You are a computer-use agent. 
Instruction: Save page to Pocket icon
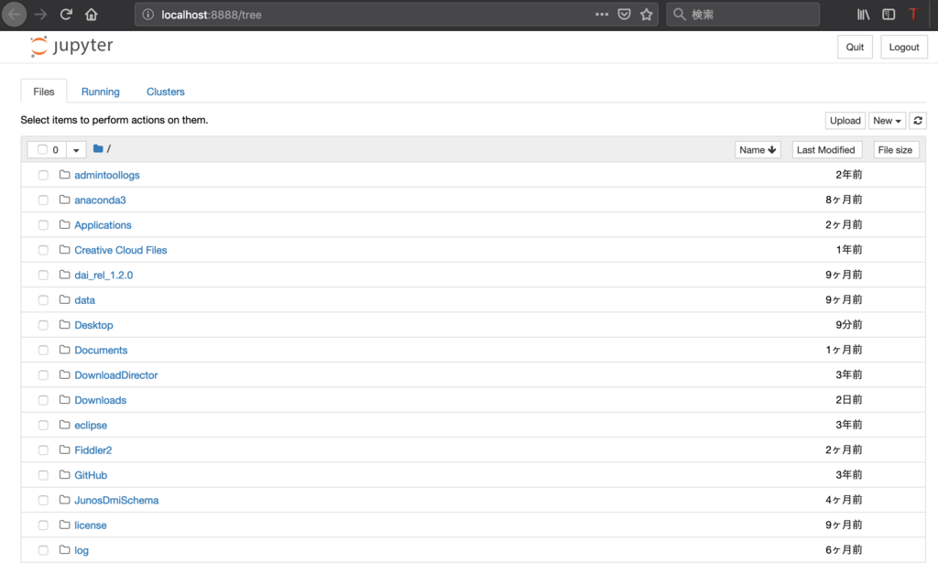coord(624,15)
